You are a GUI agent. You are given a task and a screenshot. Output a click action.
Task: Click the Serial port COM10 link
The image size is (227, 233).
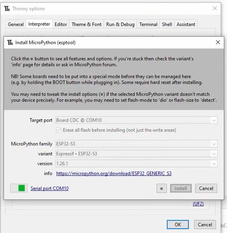tap(50, 188)
